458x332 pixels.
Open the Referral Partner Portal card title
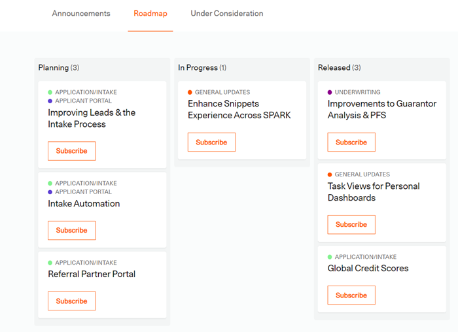(92, 274)
